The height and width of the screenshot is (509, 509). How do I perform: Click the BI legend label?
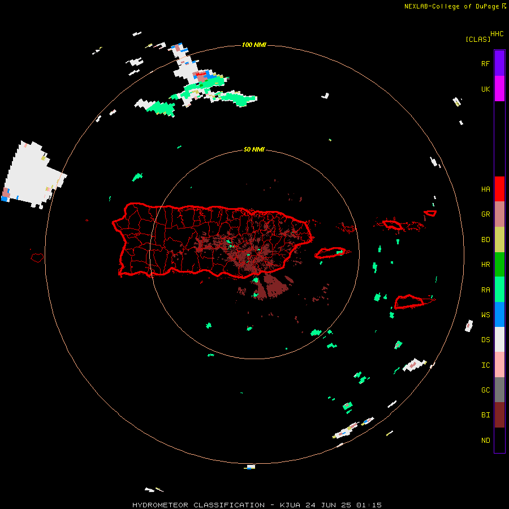pos(485,415)
